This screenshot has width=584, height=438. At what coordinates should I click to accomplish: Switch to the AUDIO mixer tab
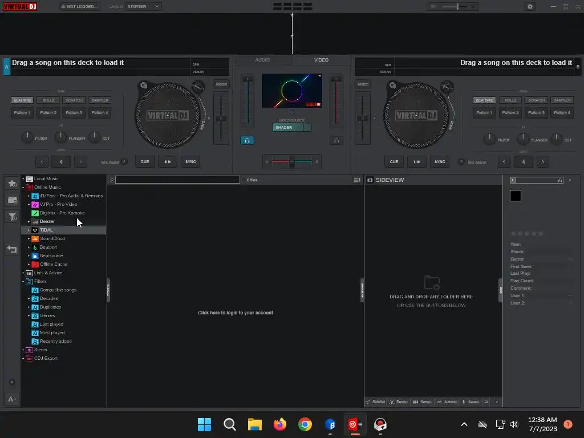pos(262,60)
